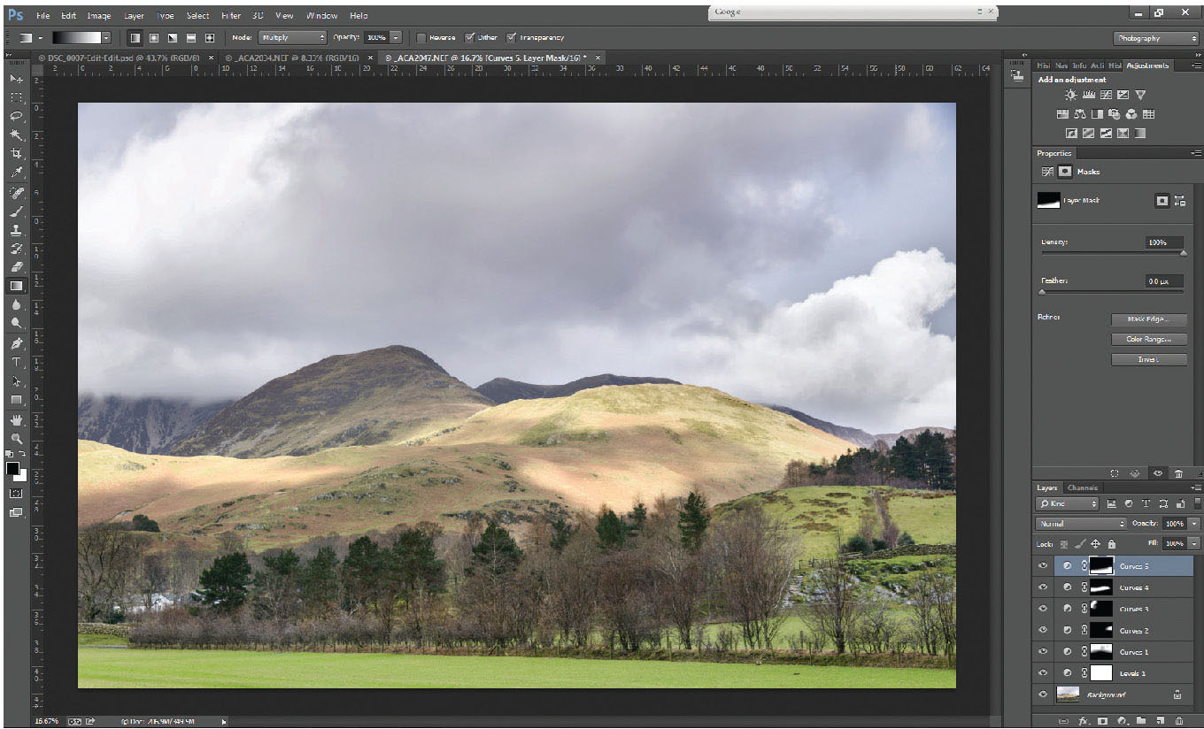
Task: Open the Window menu
Action: 321,16
